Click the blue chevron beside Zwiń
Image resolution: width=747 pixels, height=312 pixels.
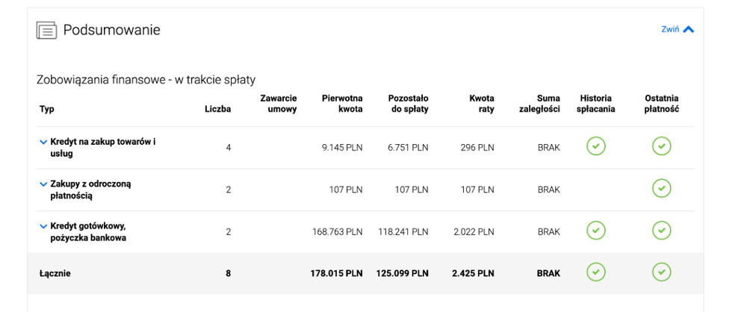coord(689,30)
